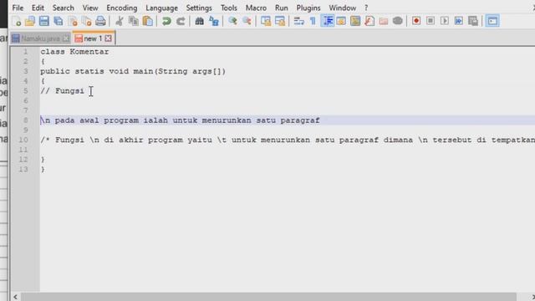
Task: Click the closing brace on line 13
Action: pos(43,170)
